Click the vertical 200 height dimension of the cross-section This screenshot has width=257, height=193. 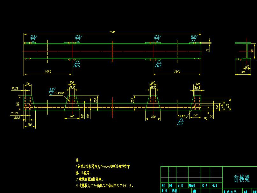coord(252,51)
